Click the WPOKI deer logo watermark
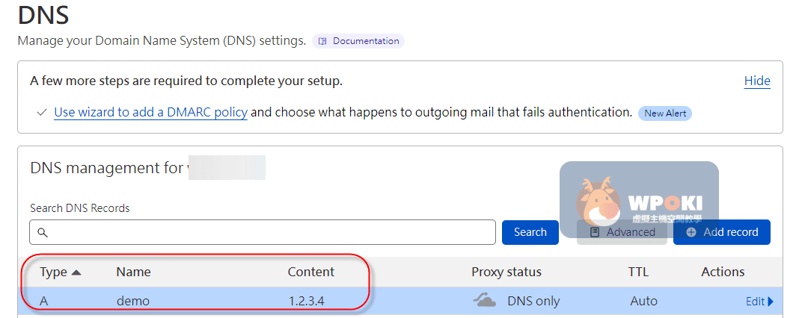Image resolution: width=799 pixels, height=318 pixels. pos(599,202)
